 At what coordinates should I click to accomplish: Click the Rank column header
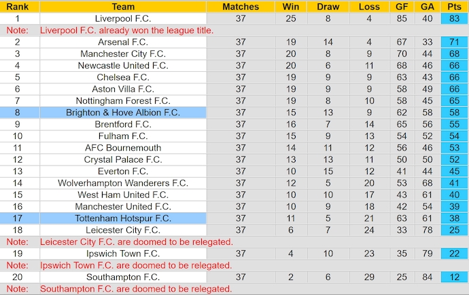(x=19, y=7)
